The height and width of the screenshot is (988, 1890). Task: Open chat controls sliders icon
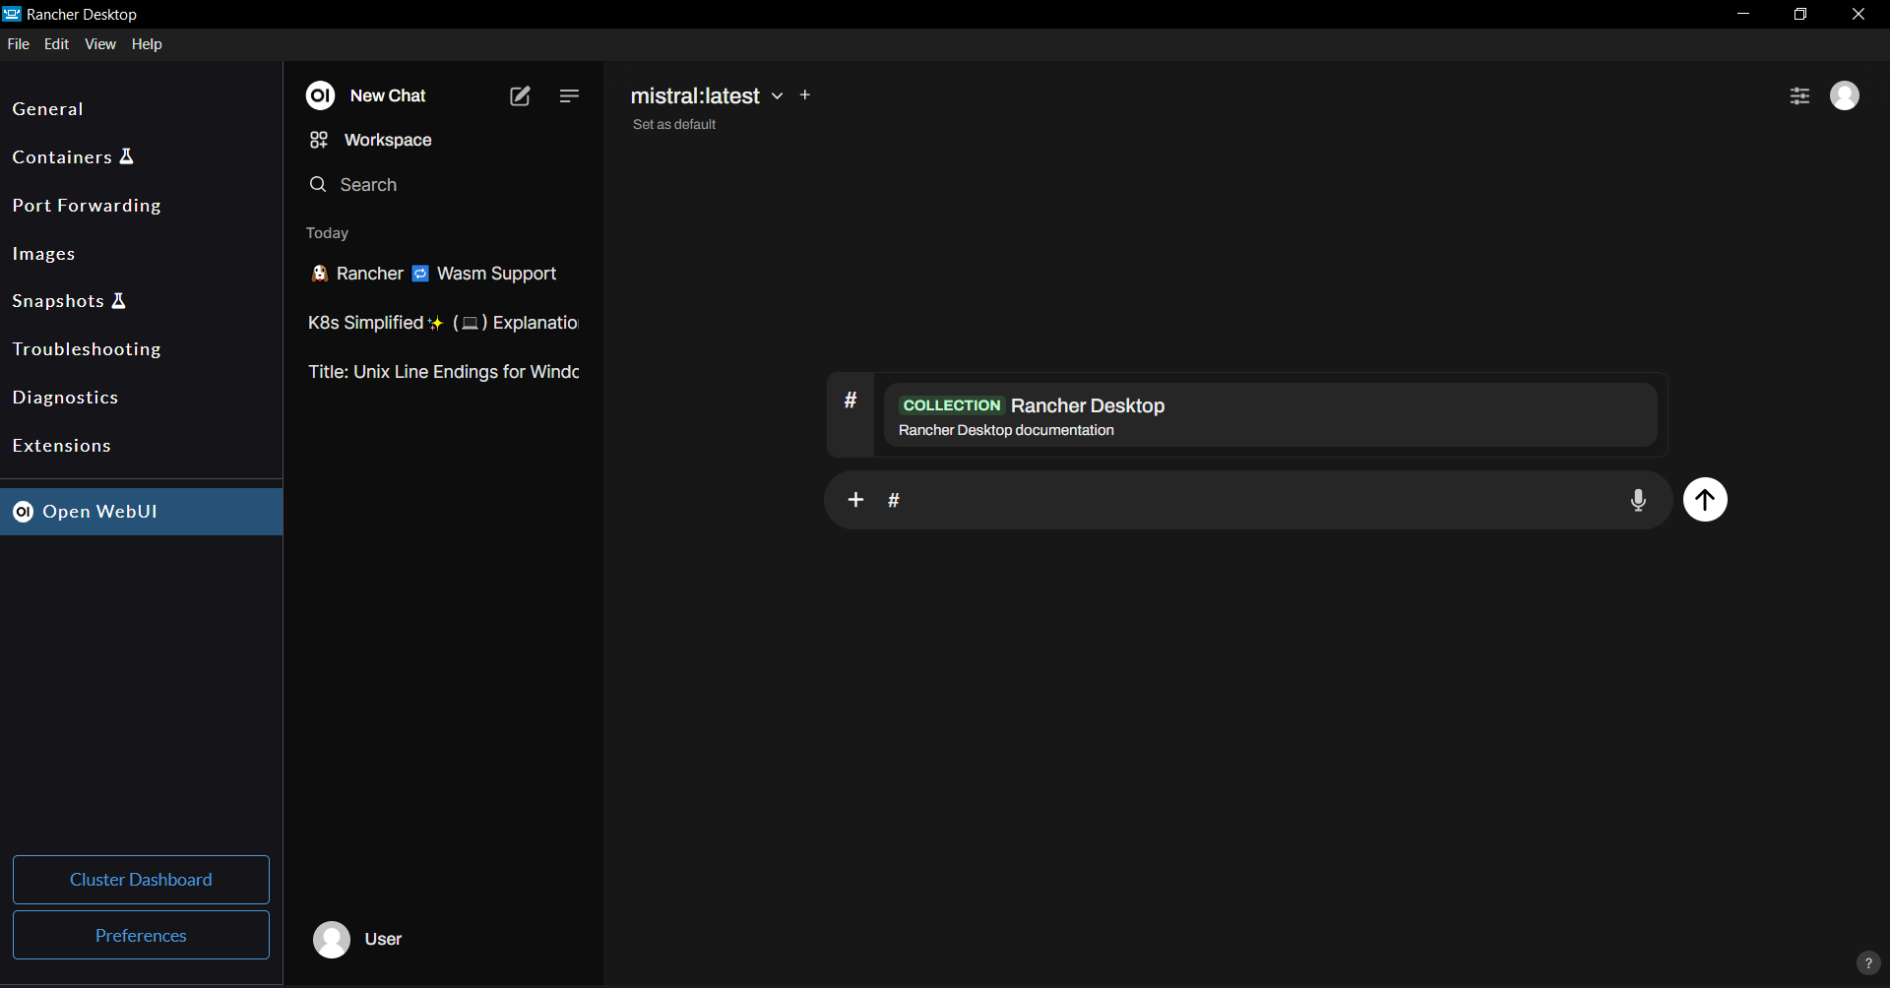(1799, 95)
